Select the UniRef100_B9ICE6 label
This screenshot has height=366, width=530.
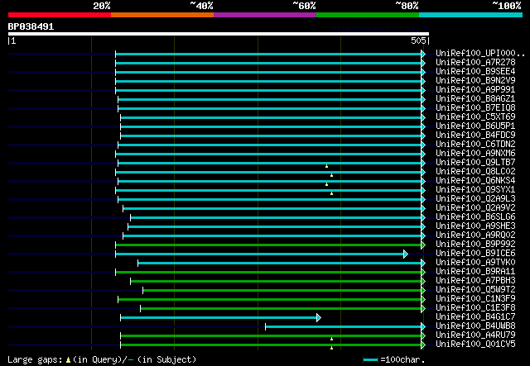[475, 254]
